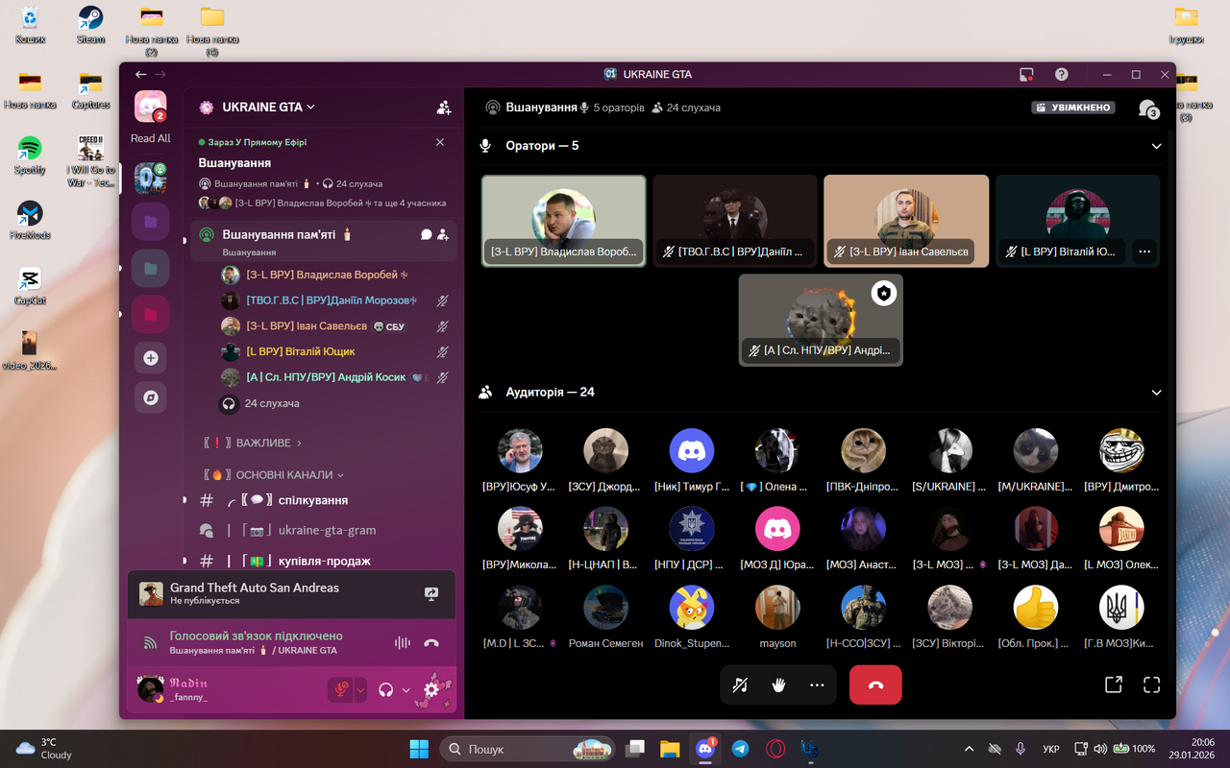Invite people icon next to UKRAINE GTA header
This screenshot has height=768, width=1230.
(444, 108)
